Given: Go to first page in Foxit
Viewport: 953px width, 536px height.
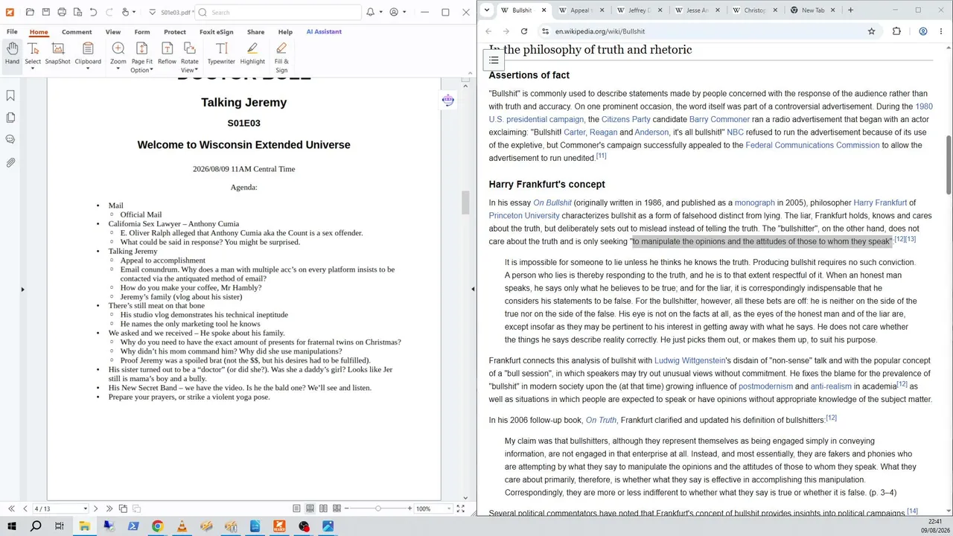Looking at the screenshot, I should (x=11, y=508).
